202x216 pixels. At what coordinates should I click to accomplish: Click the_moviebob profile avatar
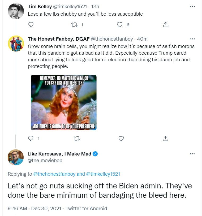click(x=16, y=157)
